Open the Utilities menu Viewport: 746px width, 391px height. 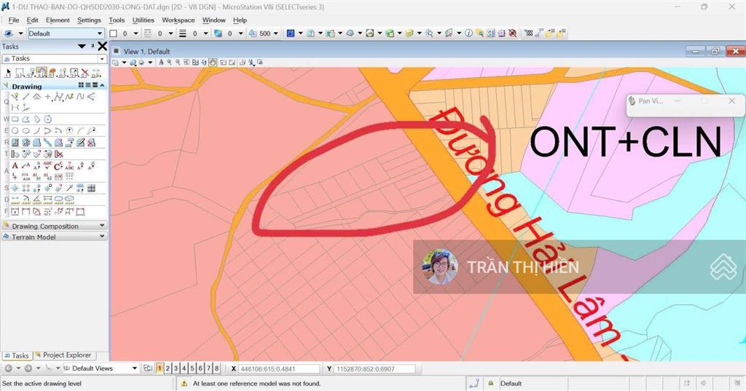144,20
